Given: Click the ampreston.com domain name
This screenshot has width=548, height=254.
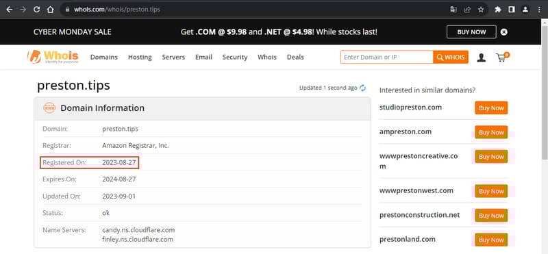Looking at the screenshot, I should 406,131.
